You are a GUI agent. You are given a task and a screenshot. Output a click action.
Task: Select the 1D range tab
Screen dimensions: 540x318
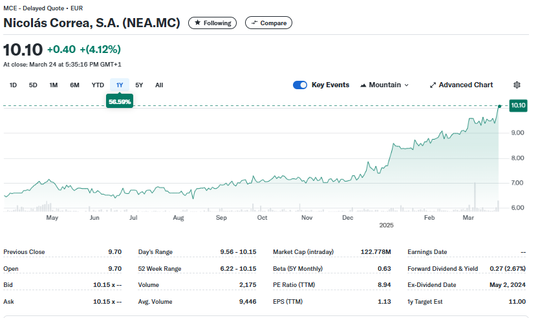point(13,85)
